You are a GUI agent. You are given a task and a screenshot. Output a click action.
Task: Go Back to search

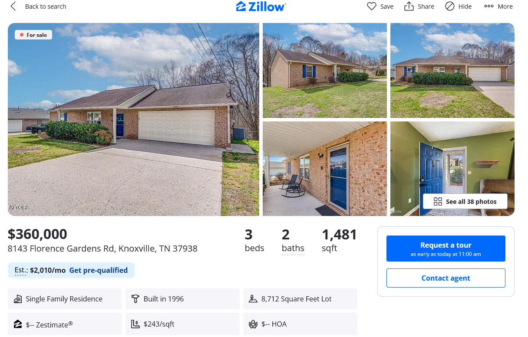coord(46,6)
